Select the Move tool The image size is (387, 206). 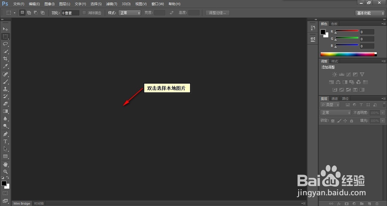tap(5, 29)
